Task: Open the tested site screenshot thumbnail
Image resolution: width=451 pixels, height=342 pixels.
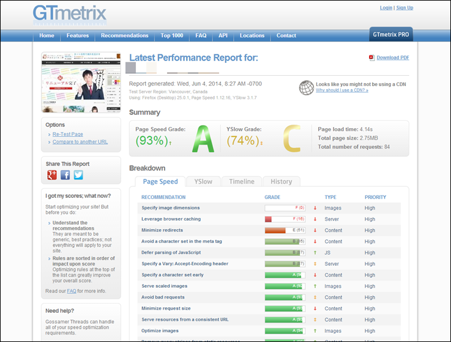Action: click(81, 82)
